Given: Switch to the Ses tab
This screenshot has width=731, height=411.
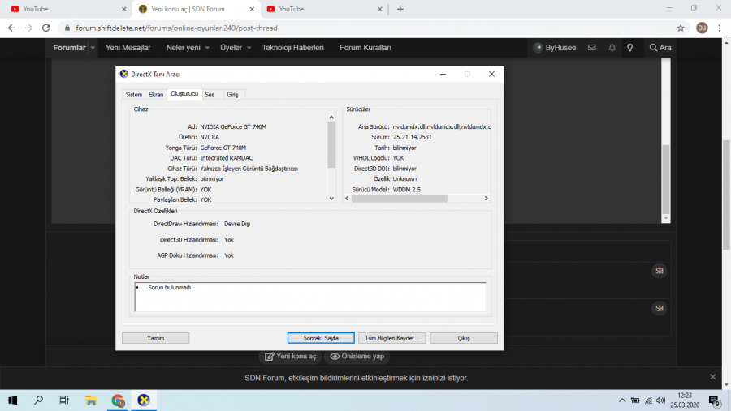Looking at the screenshot, I should [x=210, y=95].
